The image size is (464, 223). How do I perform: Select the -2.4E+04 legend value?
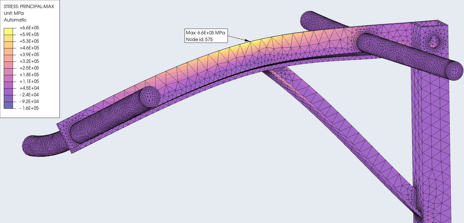pos(29,95)
